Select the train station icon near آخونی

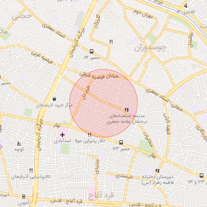pyautogui.click(x=23, y=196)
